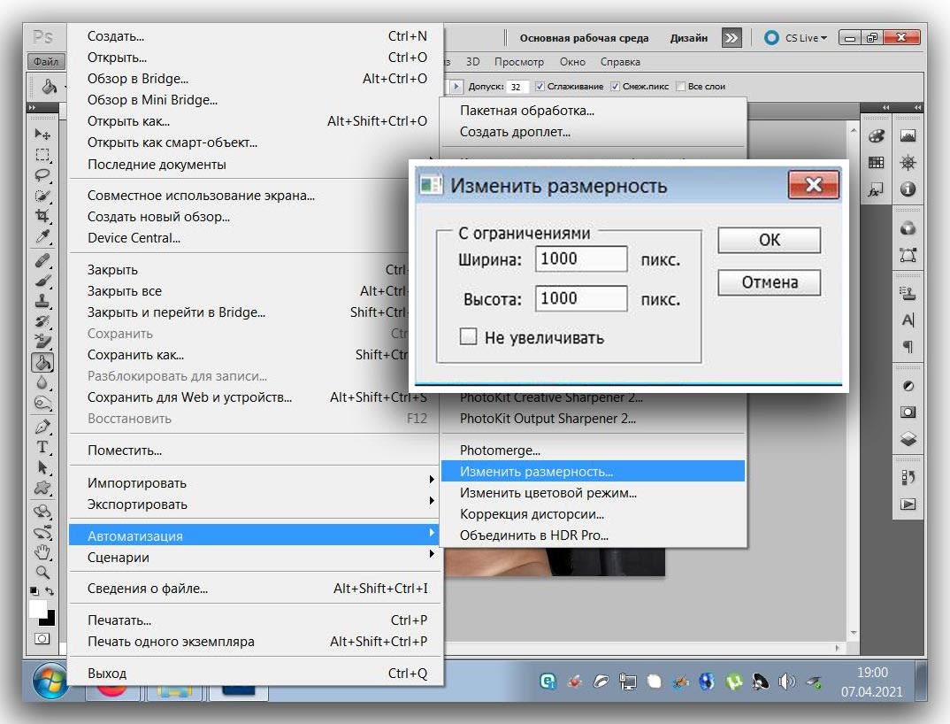Switch to 'Дизайн' workspace
This screenshot has width=950, height=724.
click(x=688, y=37)
